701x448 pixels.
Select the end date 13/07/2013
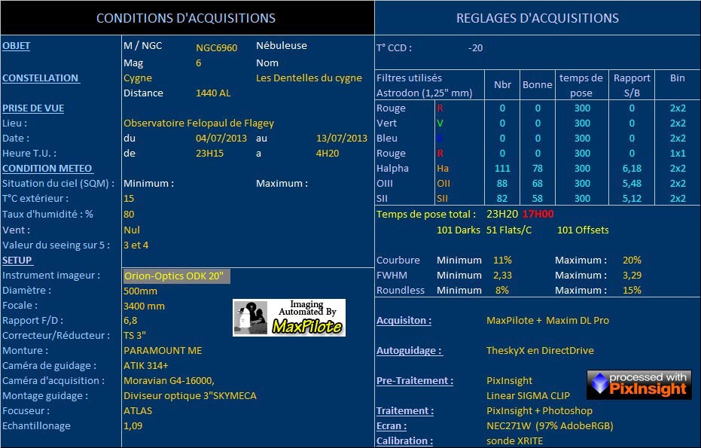point(342,138)
